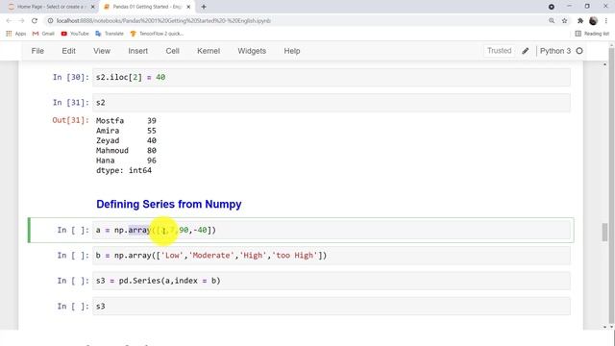The width and height of the screenshot is (615, 346).
Task: Click the a = np.array code cell
Action: tap(332, 231)
